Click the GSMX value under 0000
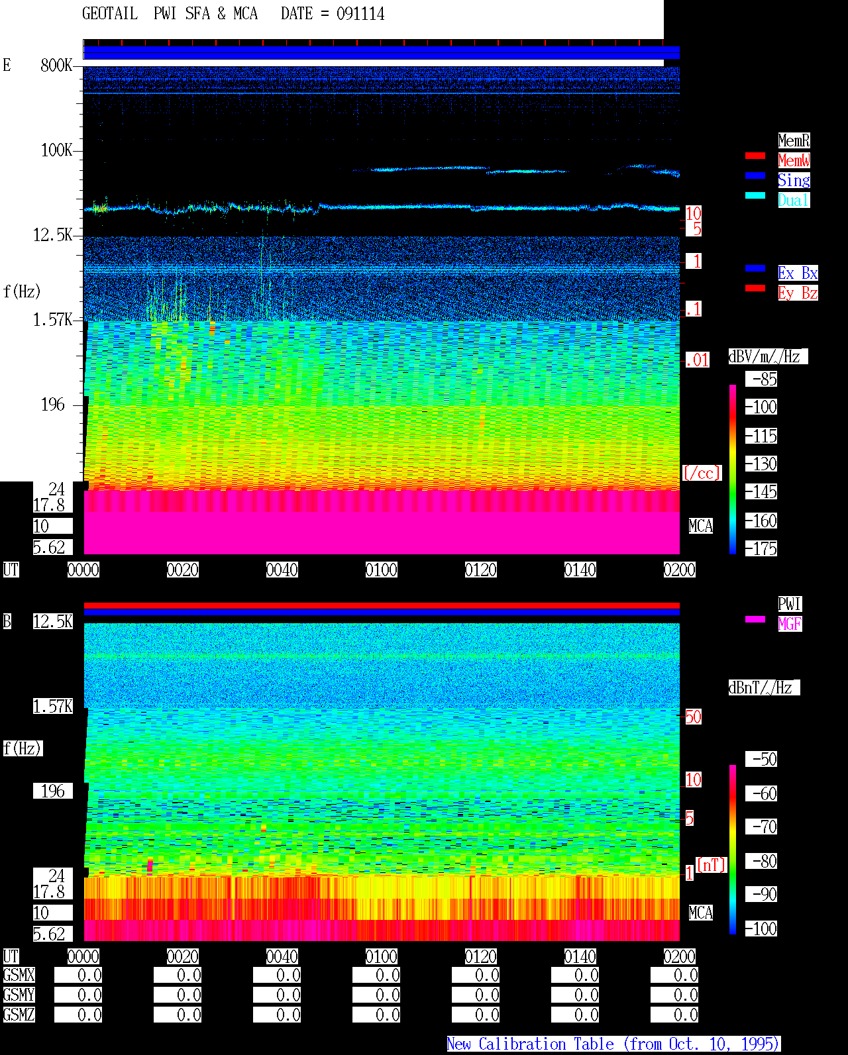Viewport: 848px width, 1055px height. click(78, 976)
